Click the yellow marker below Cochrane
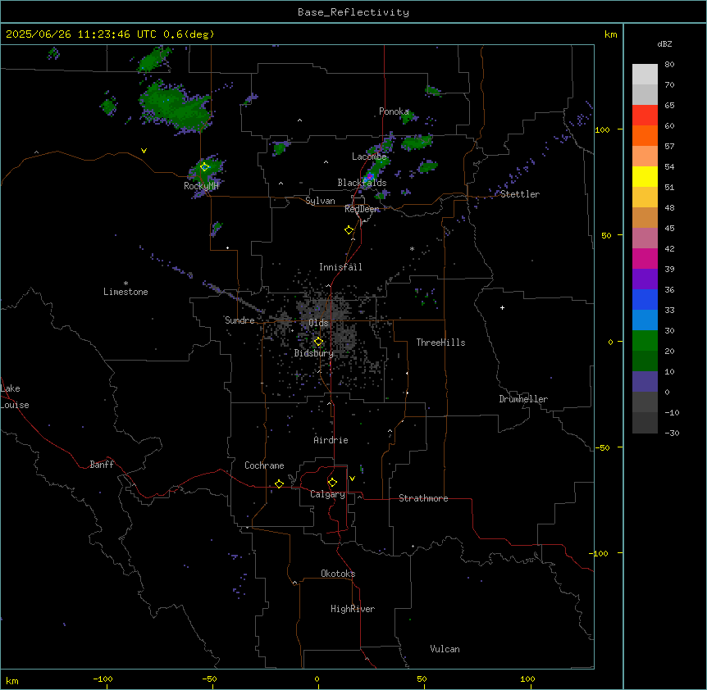 pos(280,483)
